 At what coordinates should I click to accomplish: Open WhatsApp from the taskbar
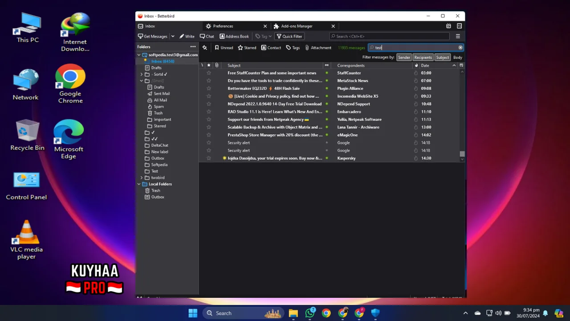[310, 313]
